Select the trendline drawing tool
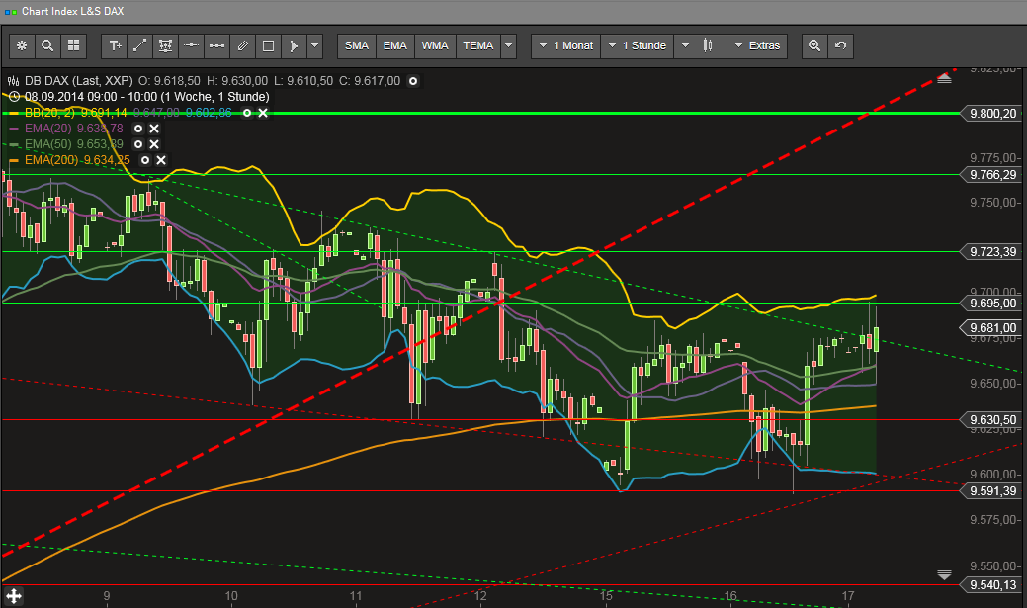The image size is (1027, 608). click(139, 45)
